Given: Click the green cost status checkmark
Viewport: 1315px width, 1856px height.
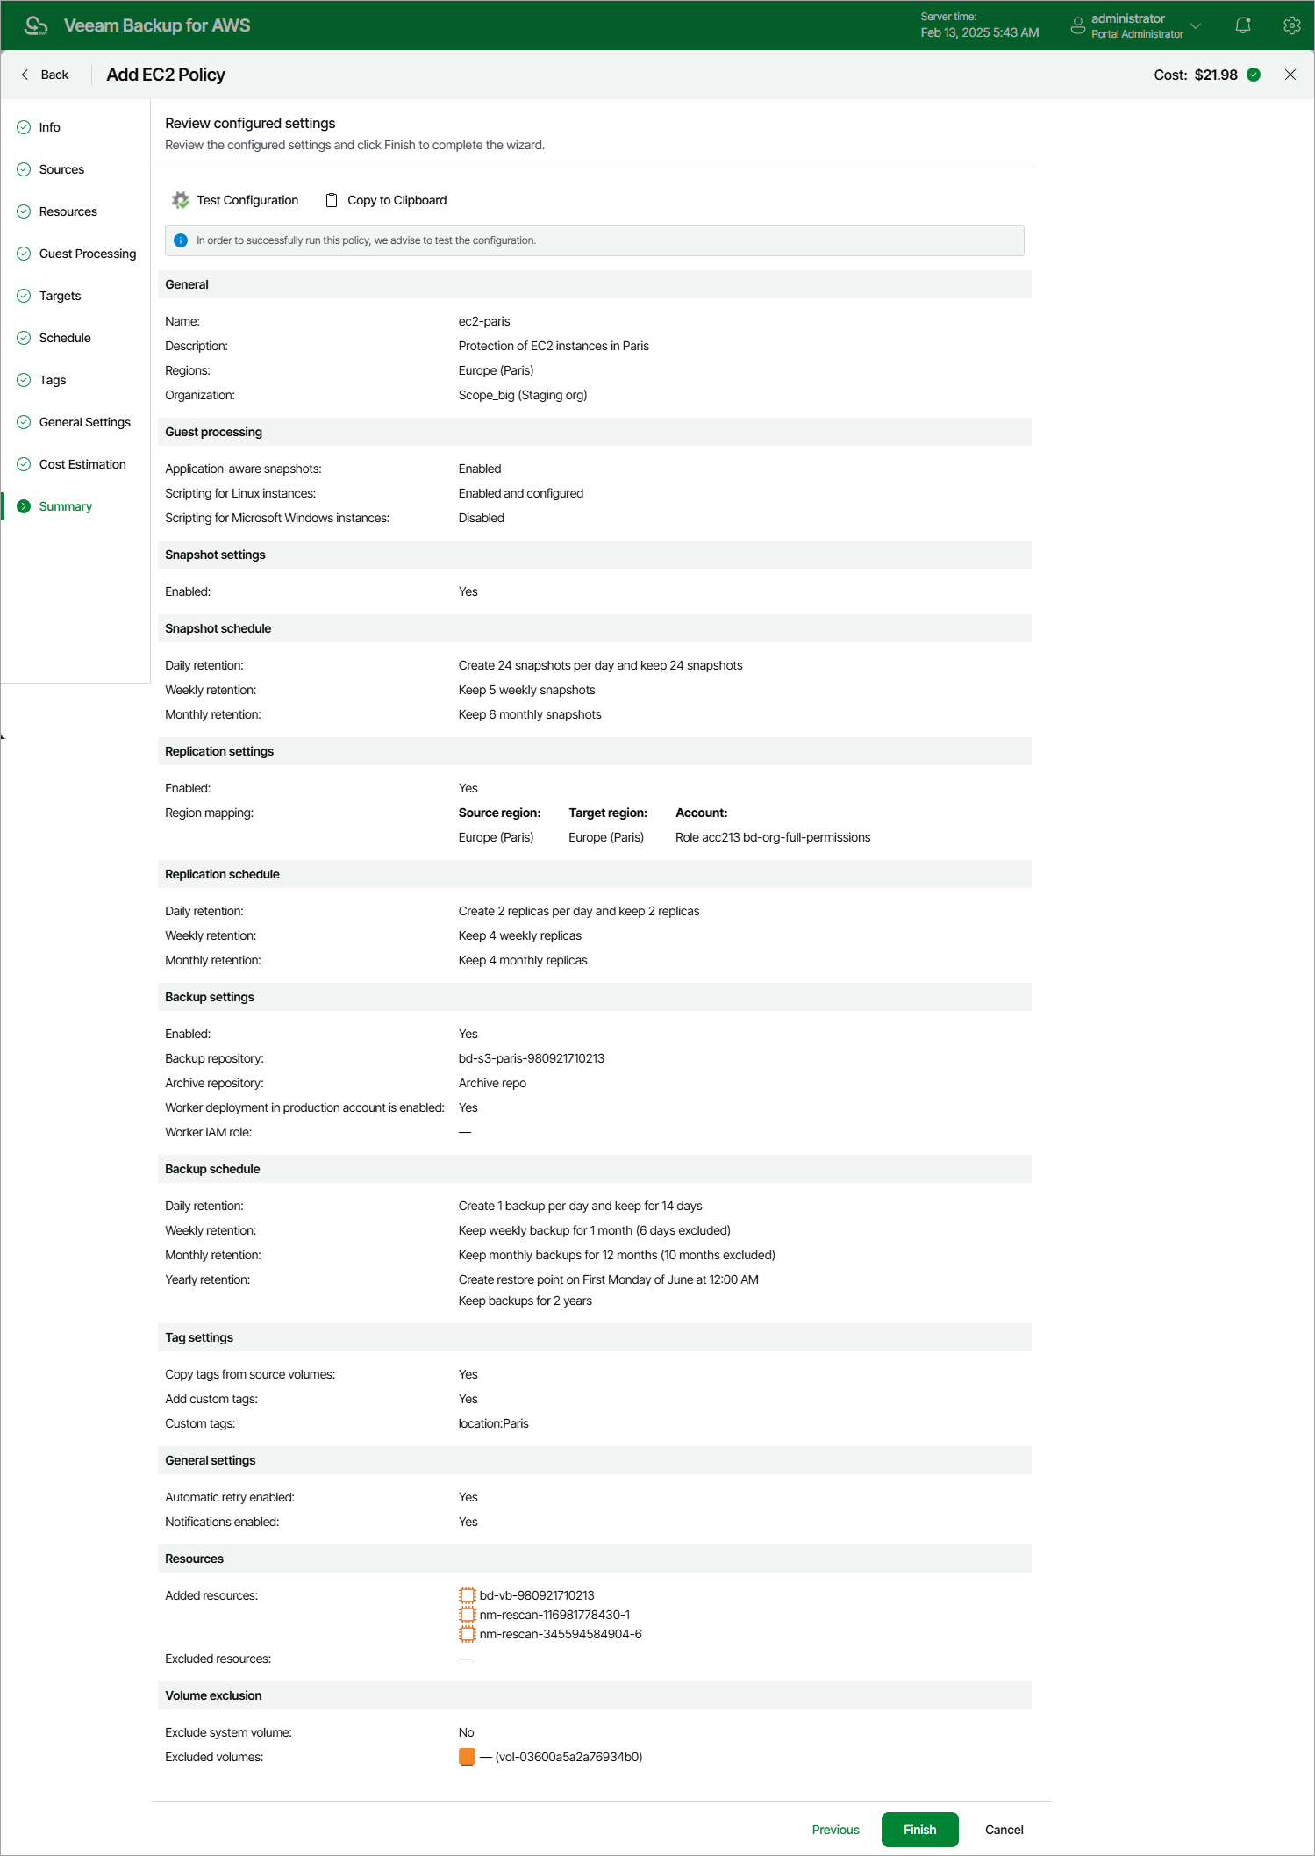Looking at the screenshot, I should pyautogui.click(x=1254, y=75).
